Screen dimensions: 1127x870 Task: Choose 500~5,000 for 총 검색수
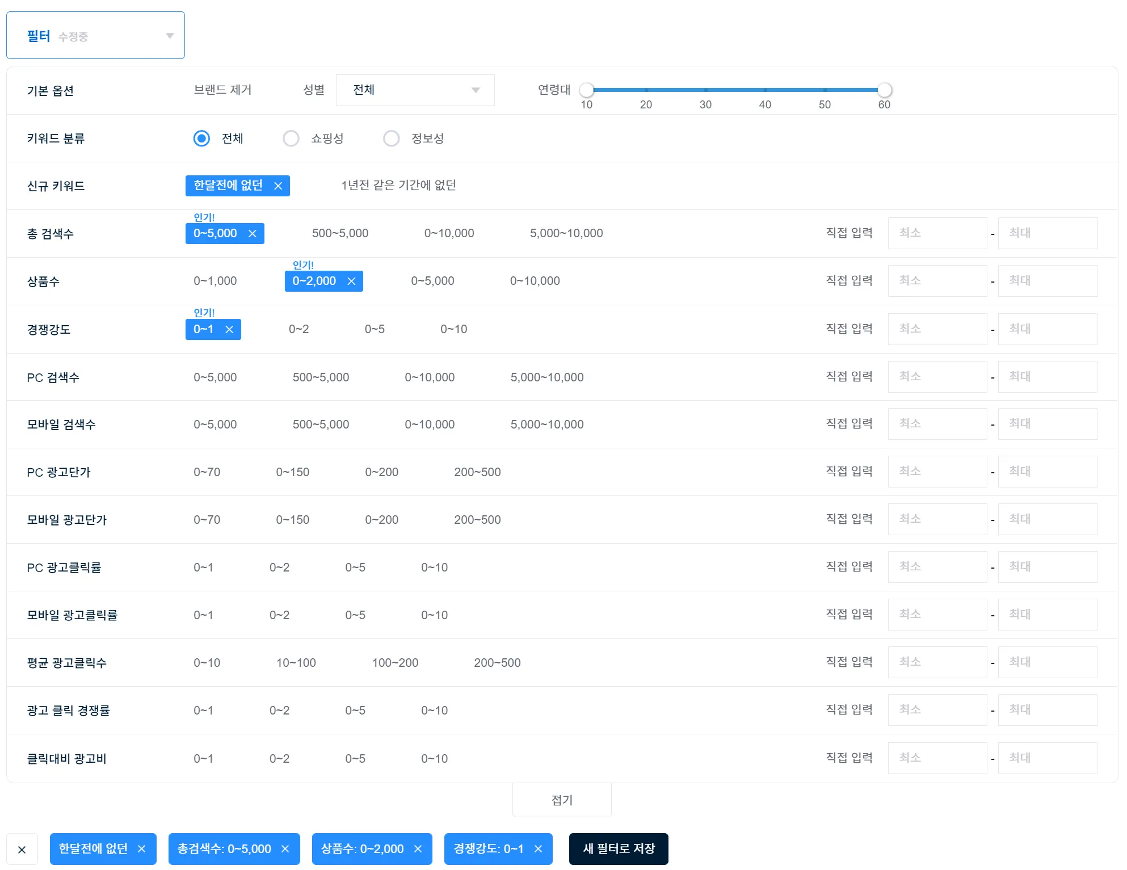click(340, 233)
